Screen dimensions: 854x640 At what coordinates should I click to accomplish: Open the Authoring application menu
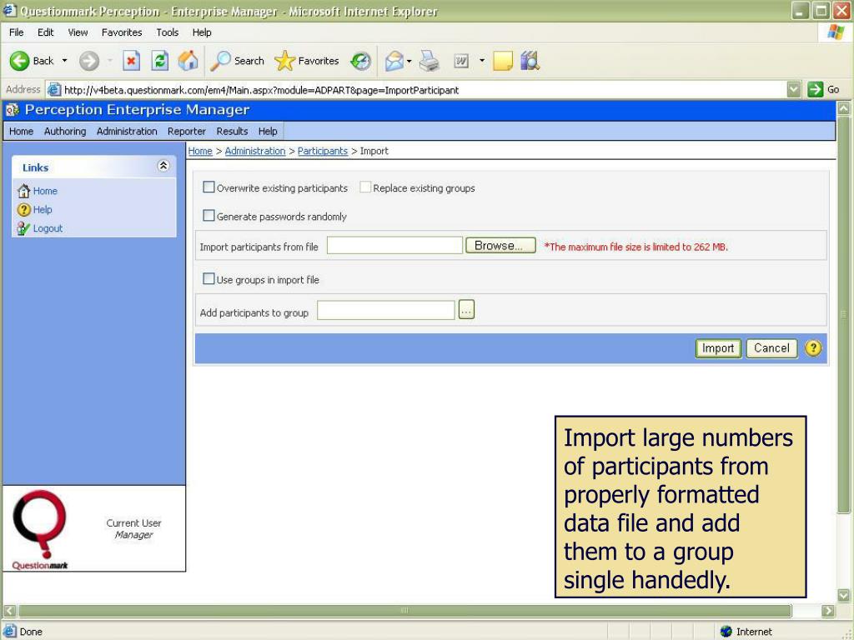[x=65, y=131]
